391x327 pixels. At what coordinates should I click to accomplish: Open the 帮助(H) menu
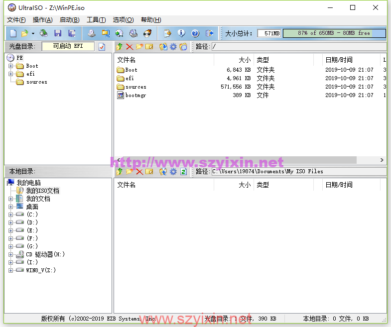click(x=151, y=20)
